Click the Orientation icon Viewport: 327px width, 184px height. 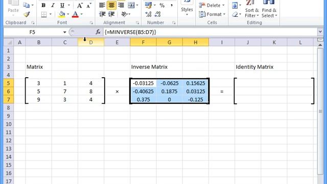125,14
